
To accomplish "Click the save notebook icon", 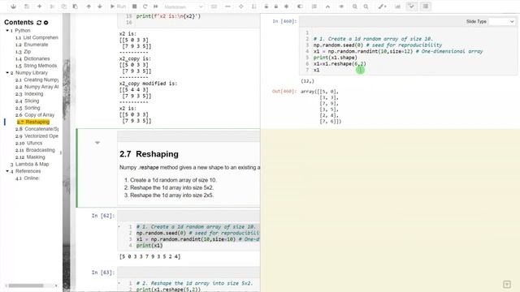I will pyautogui.click(x=27, y=6).
